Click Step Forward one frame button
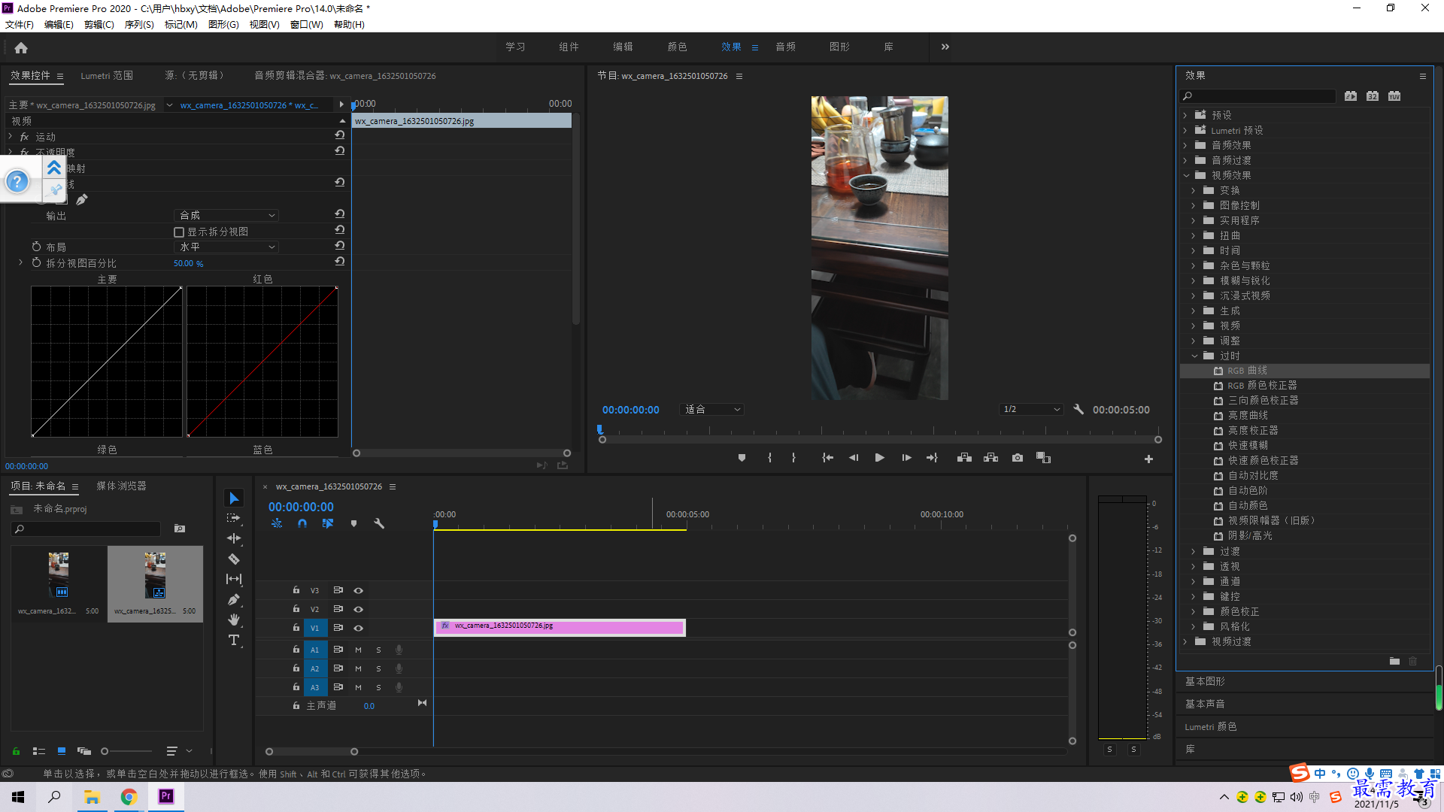 coord(906,458)
